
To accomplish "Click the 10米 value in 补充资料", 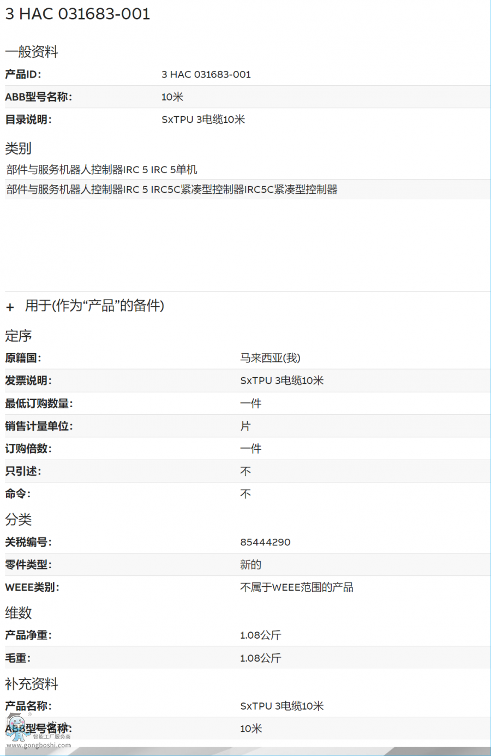I will (251, 729).
